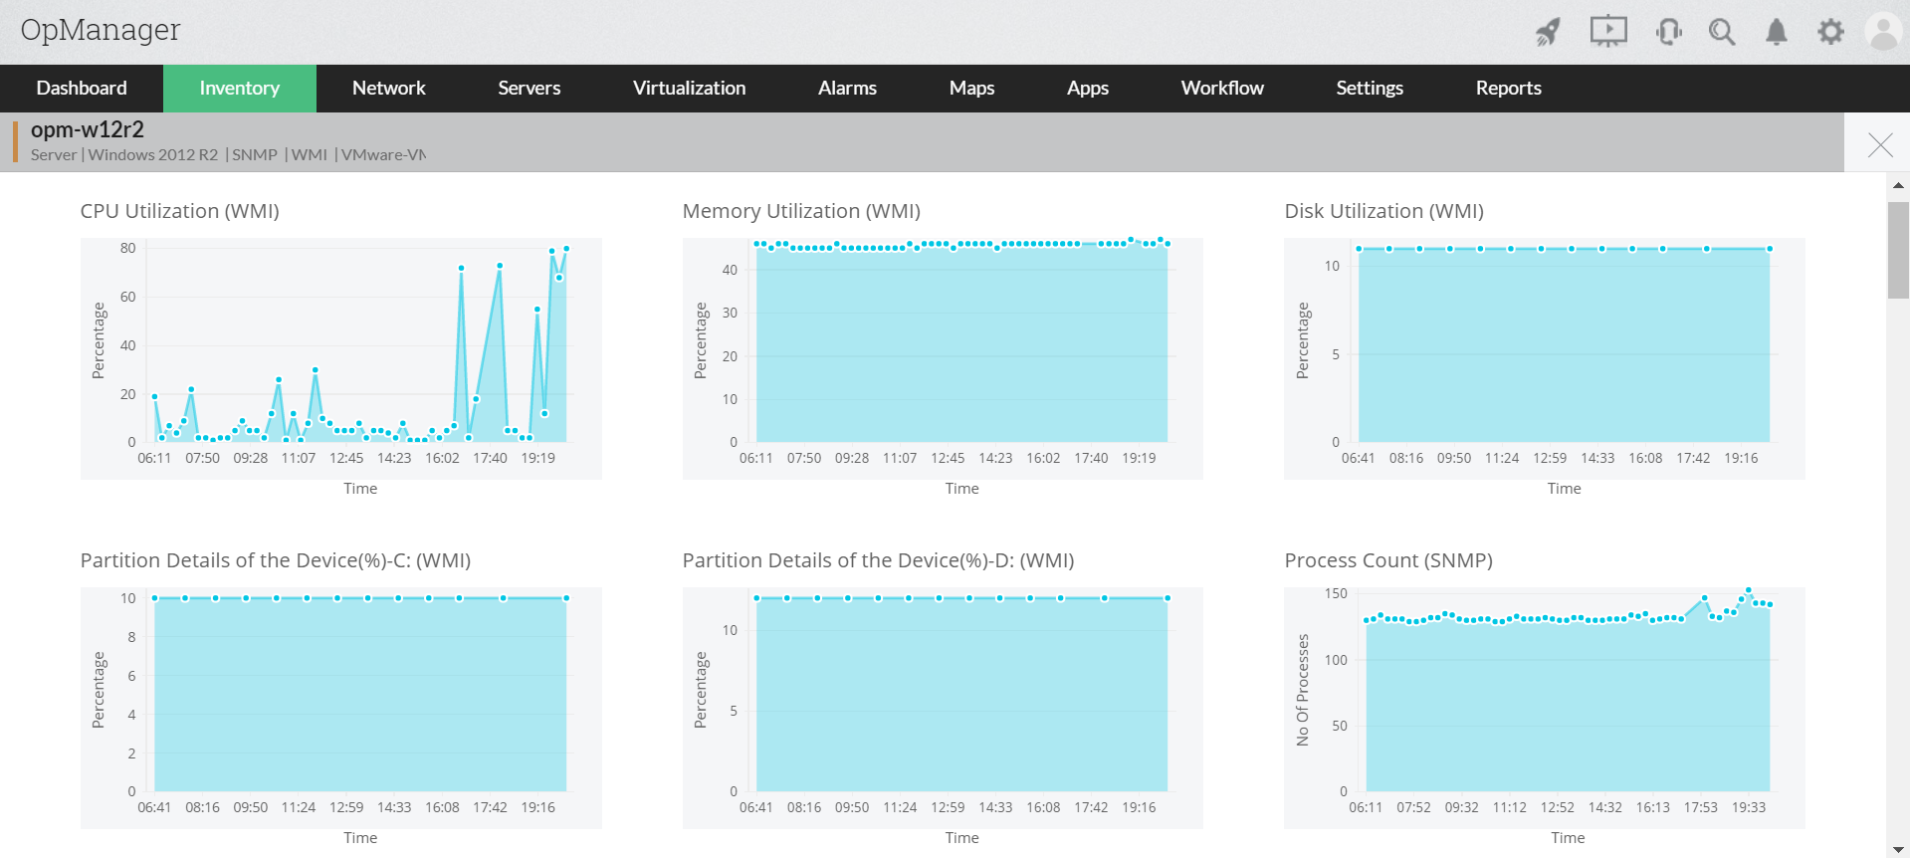Click the headset support icon
Screen dimensions: 1910x858
click(x=1669, y=32)
